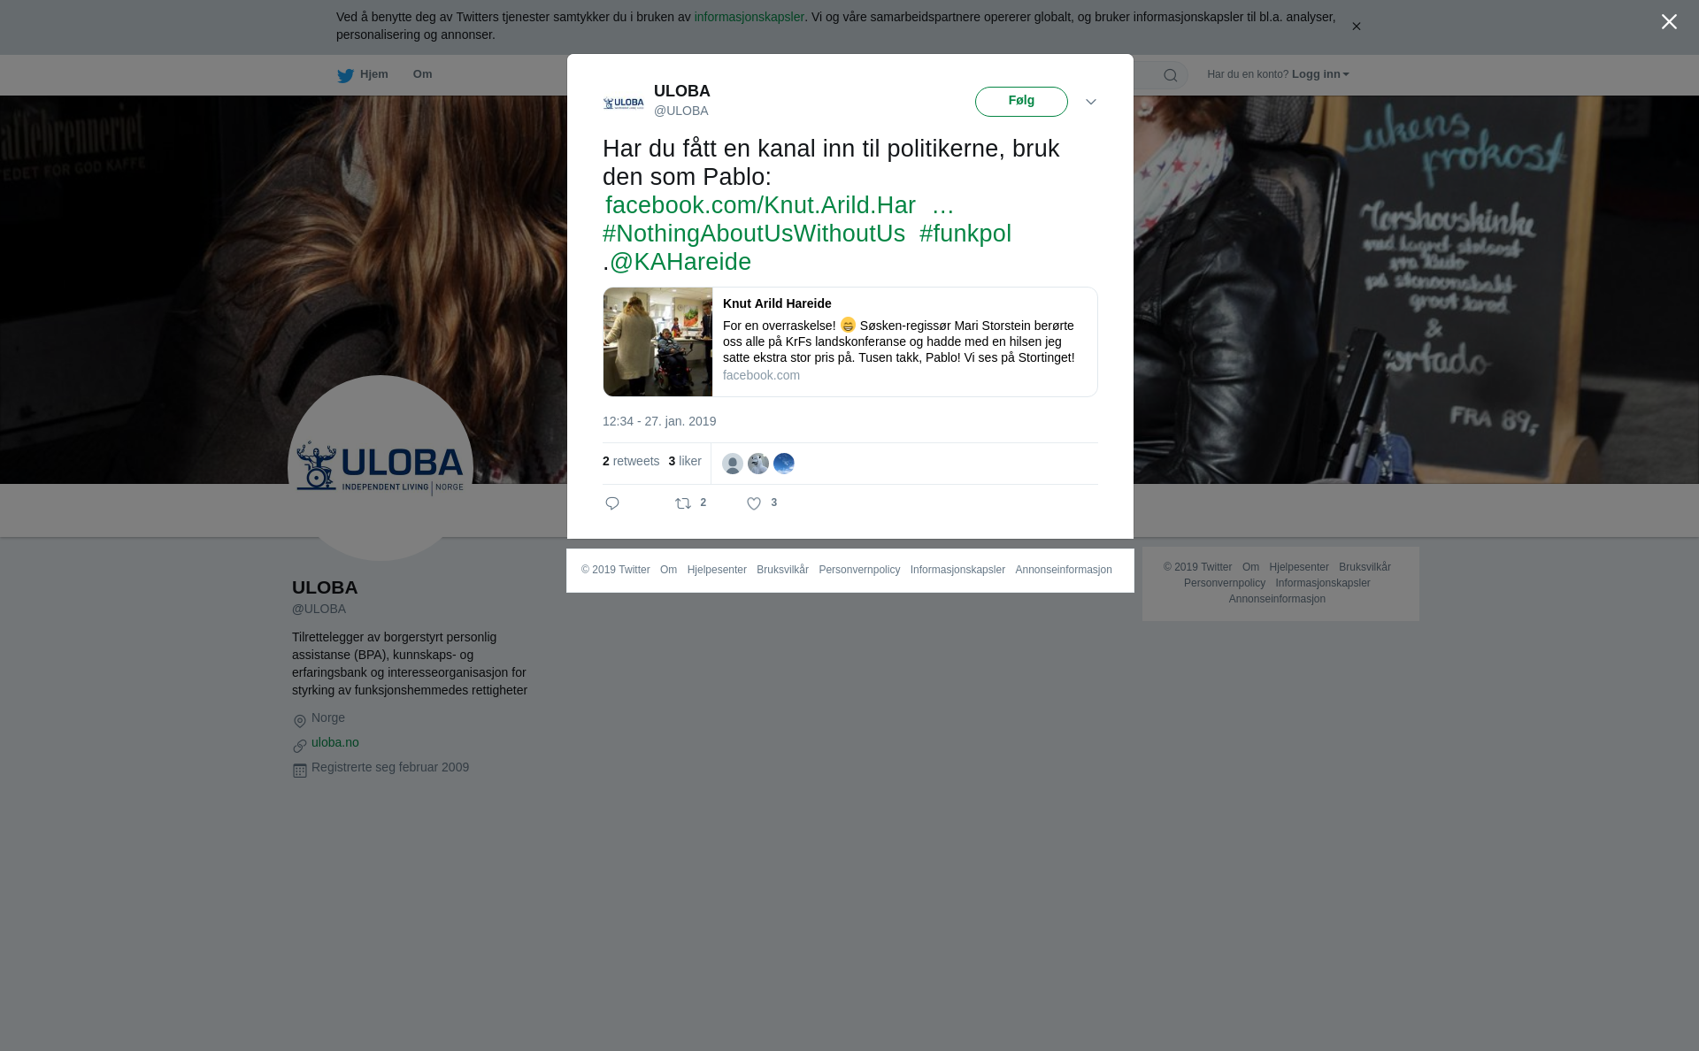Open the Om menu item

[422, 74]
